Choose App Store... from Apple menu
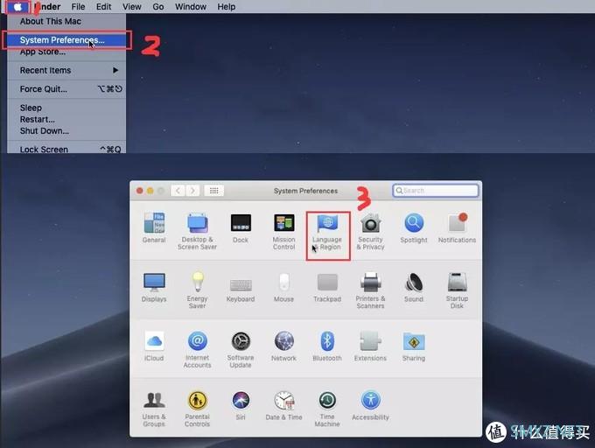The height and width of the screenshot is (448, 595). (x=66, y=52)
